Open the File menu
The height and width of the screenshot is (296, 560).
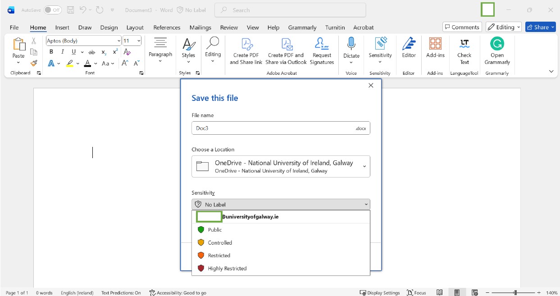(x=14, y=27)
